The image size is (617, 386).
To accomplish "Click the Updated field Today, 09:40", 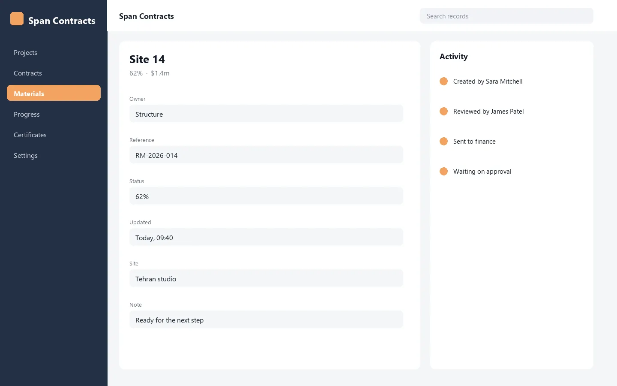I will [266, 237].
